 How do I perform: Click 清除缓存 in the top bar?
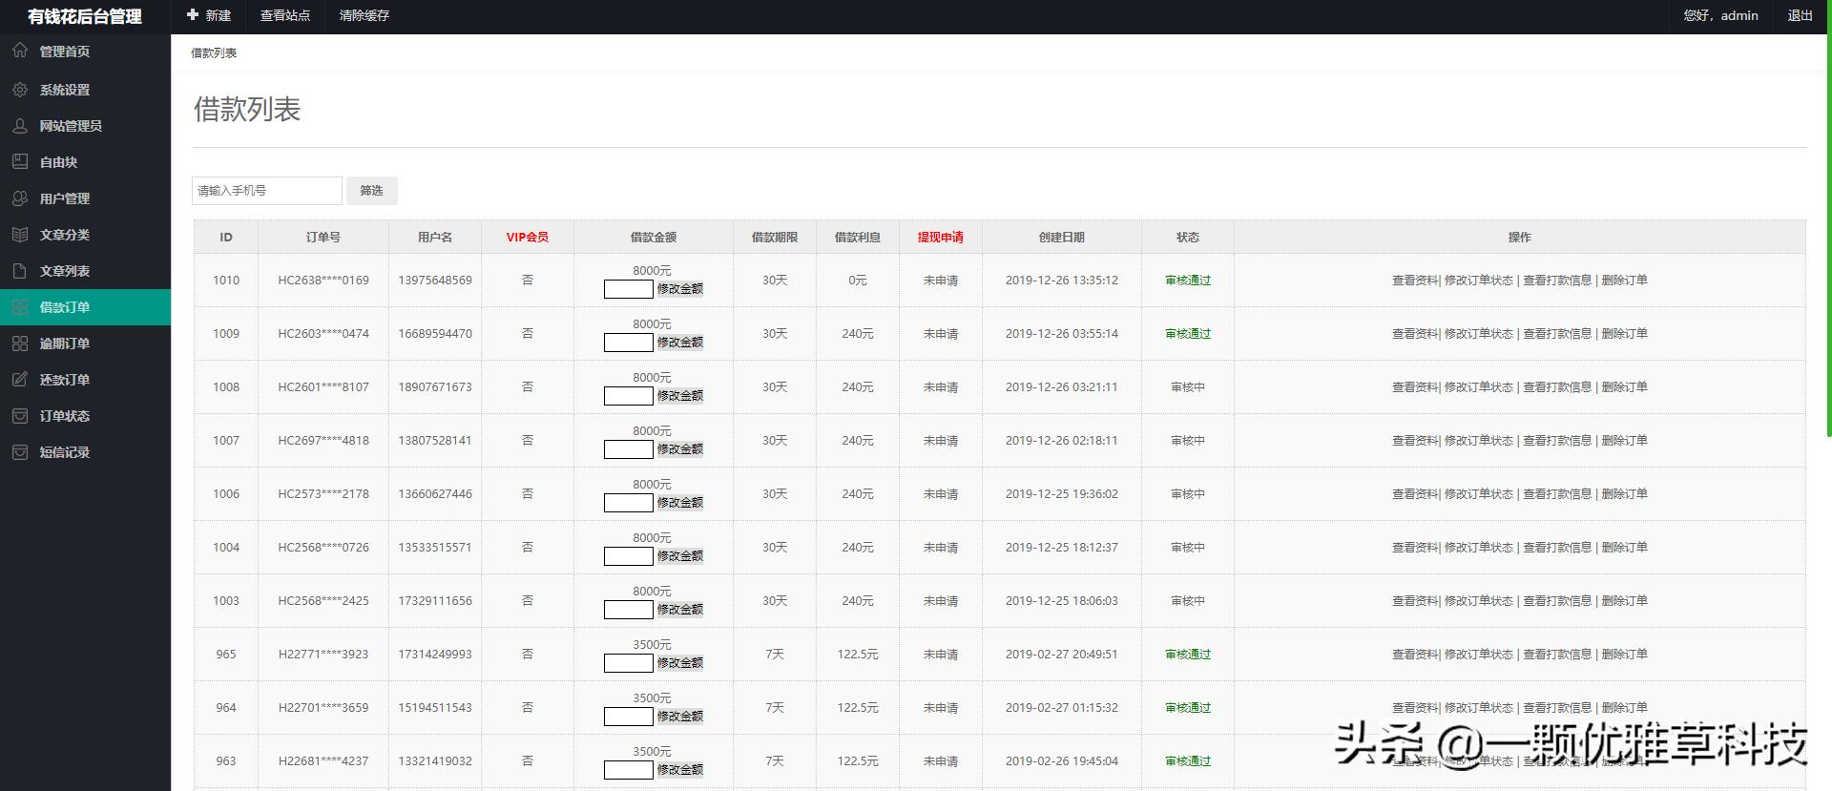coord(364,15)
